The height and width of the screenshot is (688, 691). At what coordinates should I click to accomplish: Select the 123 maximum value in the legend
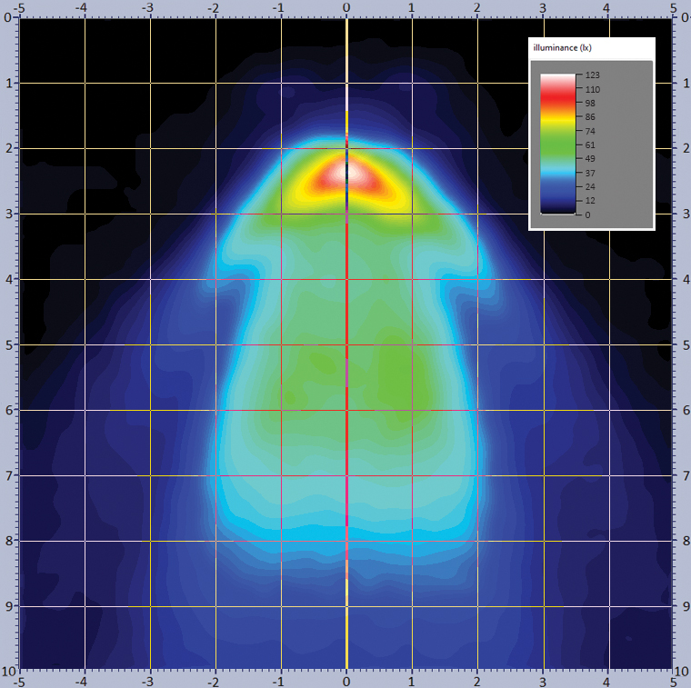592,75
